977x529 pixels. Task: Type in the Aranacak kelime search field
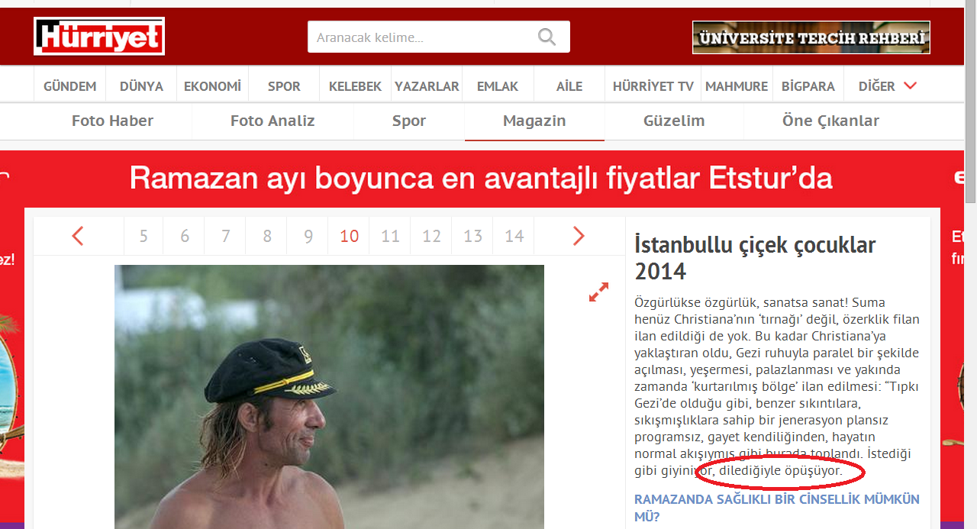pyautogui.click(x=420, y=37)
